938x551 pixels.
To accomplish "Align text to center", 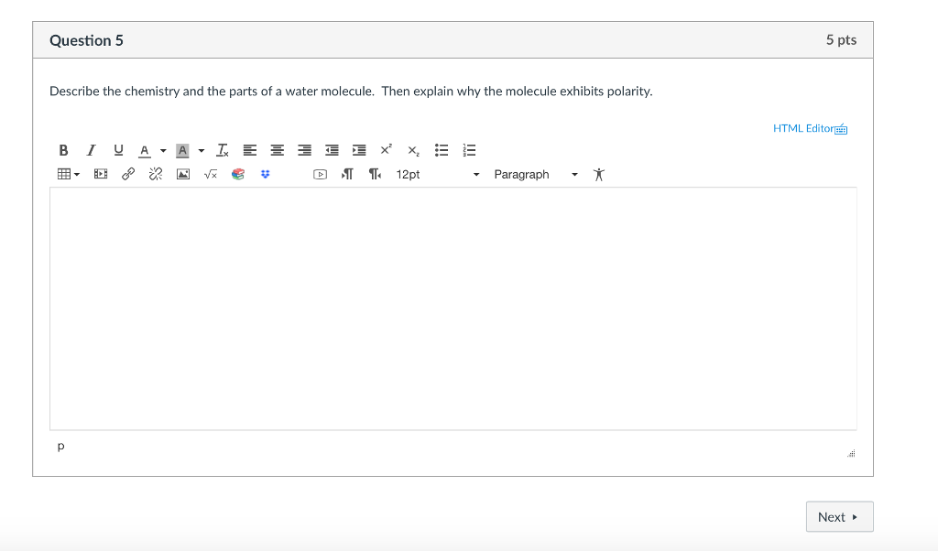I will (x=278, y=150).
